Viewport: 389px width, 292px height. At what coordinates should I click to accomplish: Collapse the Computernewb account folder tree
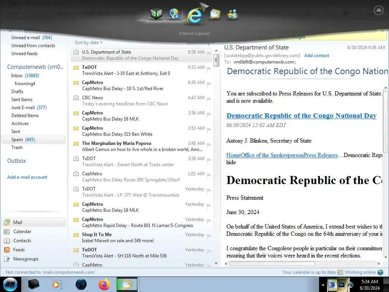35,67
